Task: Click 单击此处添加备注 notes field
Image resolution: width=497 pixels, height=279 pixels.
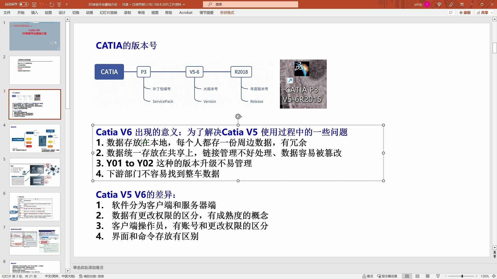Action: coord(88,267)
